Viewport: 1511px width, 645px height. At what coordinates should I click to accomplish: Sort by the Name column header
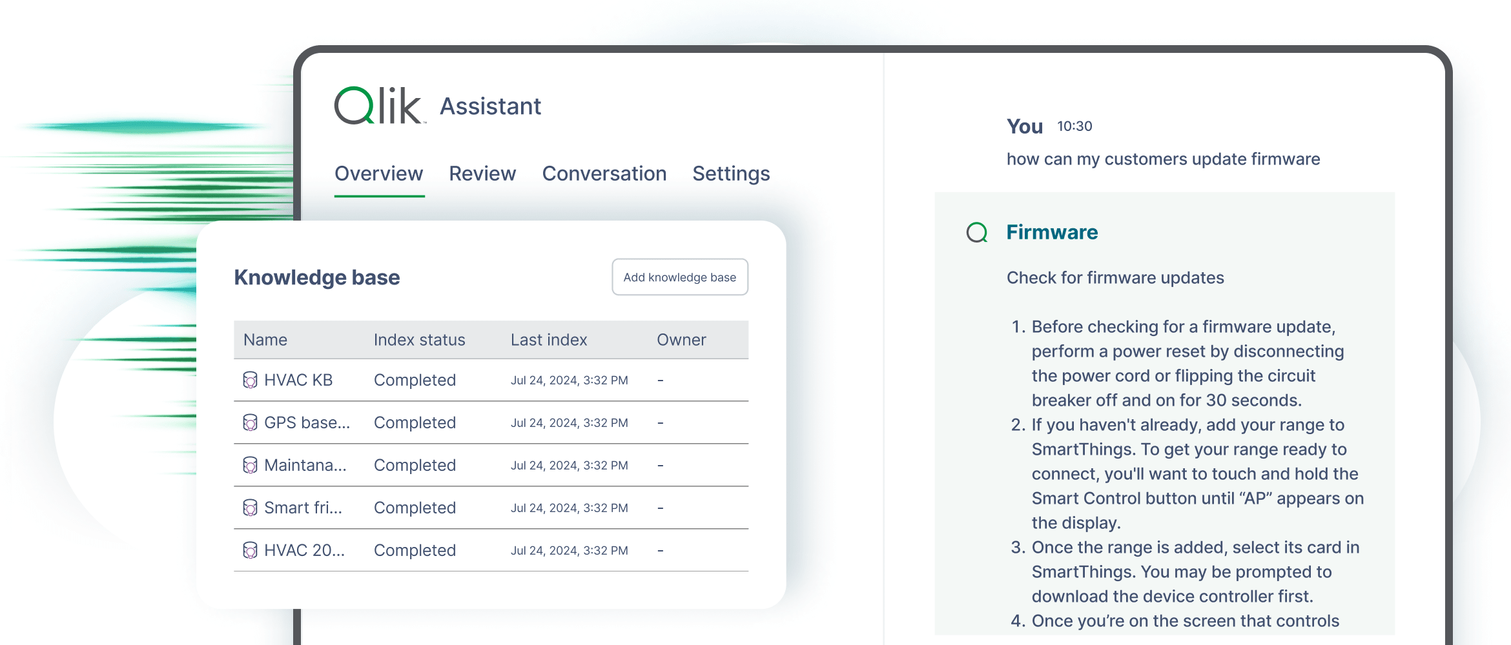[x=265, y=340]
